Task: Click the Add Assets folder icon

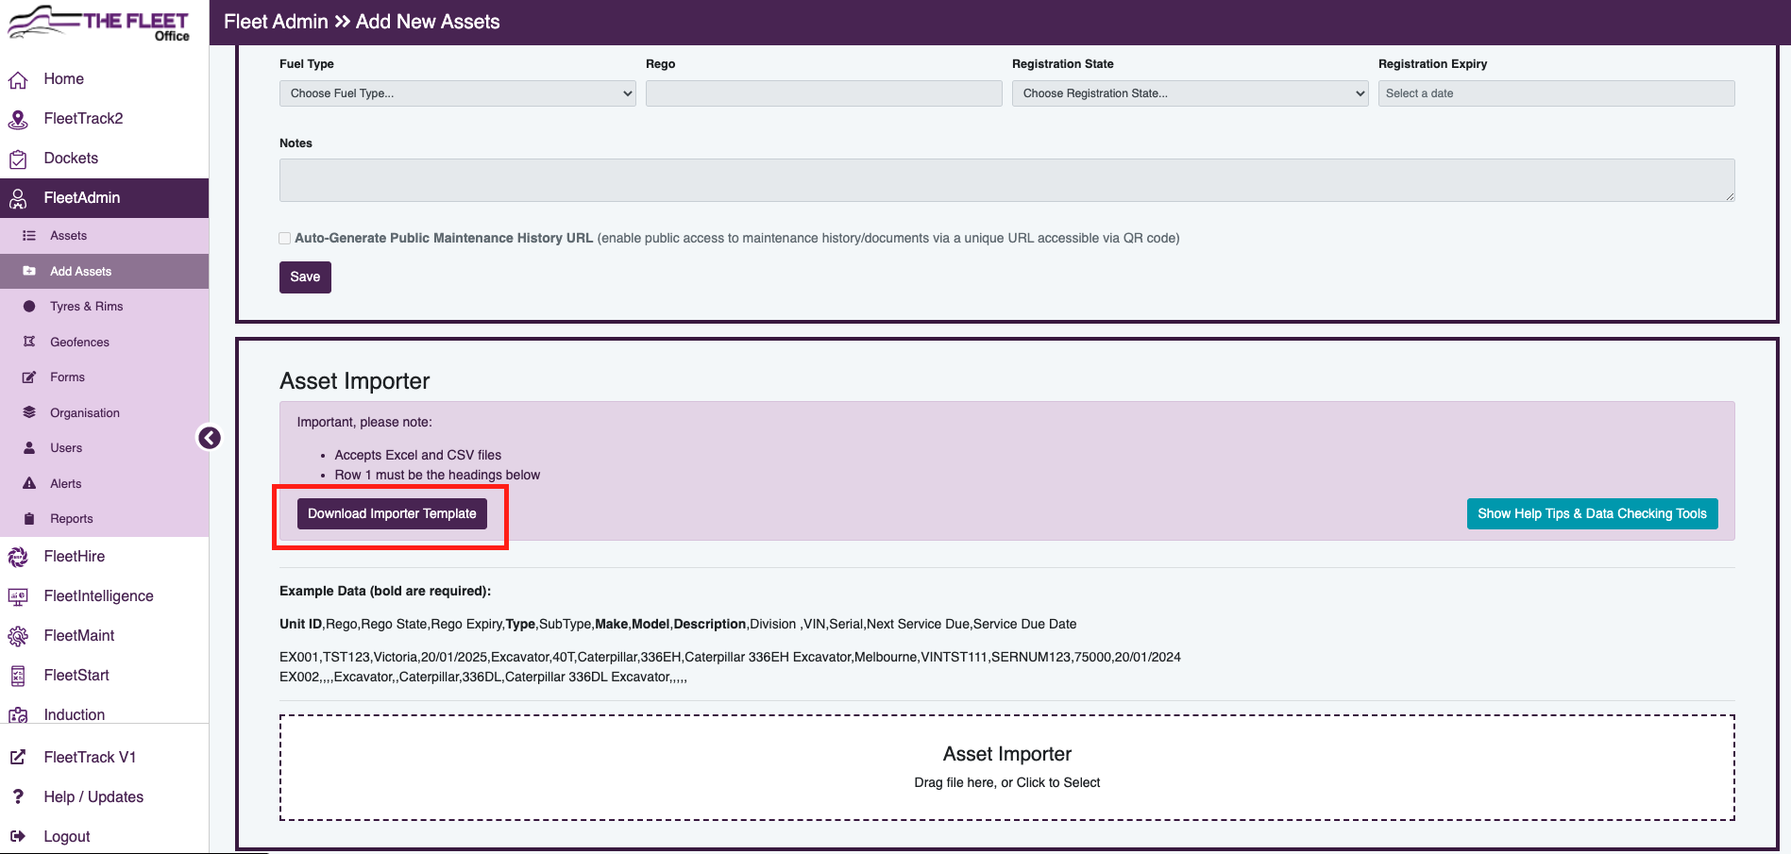Action: [29, 271]
